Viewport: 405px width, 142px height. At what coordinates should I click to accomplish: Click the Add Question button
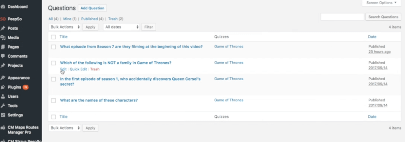click(92, 8)
